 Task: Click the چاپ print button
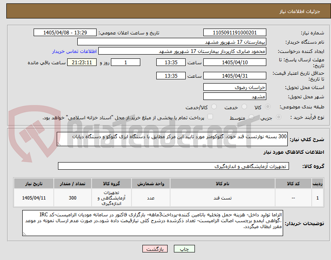(184, 249)
